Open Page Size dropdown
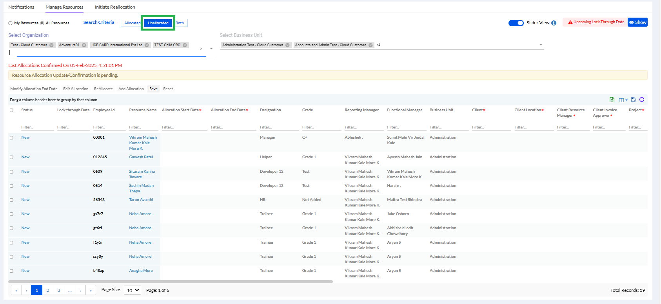This screenshot has height=304, width=661. pos(133,290)
